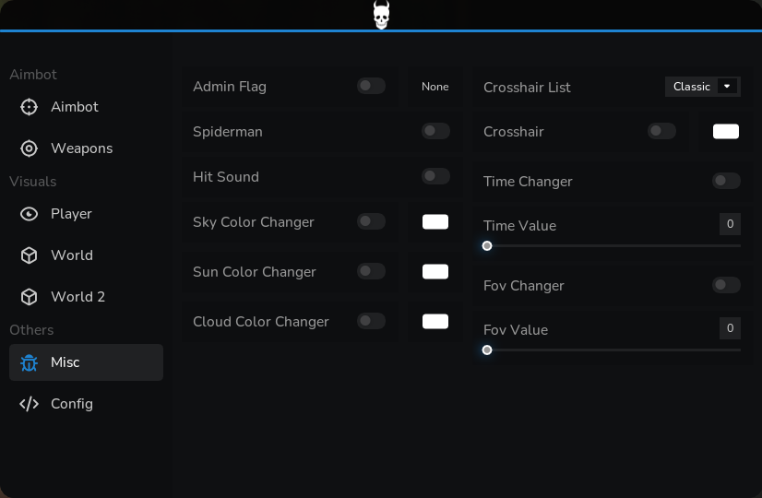Expand the Crosshair List dropdown arrow
The width and height of the screenshot is (762, 498).
click(x=727, y=87)
